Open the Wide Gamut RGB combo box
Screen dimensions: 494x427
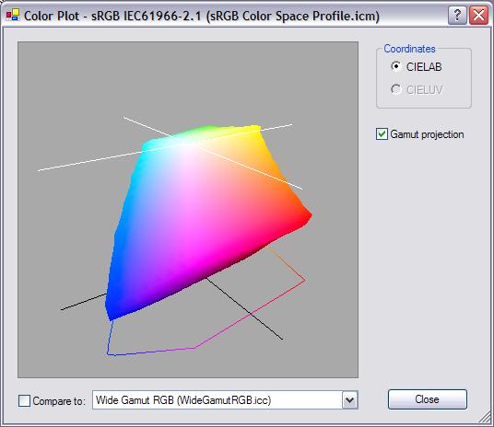pos(225,400)
